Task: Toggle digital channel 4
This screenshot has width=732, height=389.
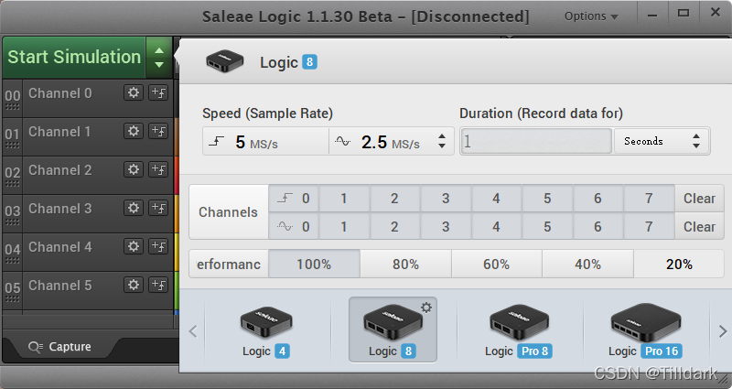Action: point(496,199)
